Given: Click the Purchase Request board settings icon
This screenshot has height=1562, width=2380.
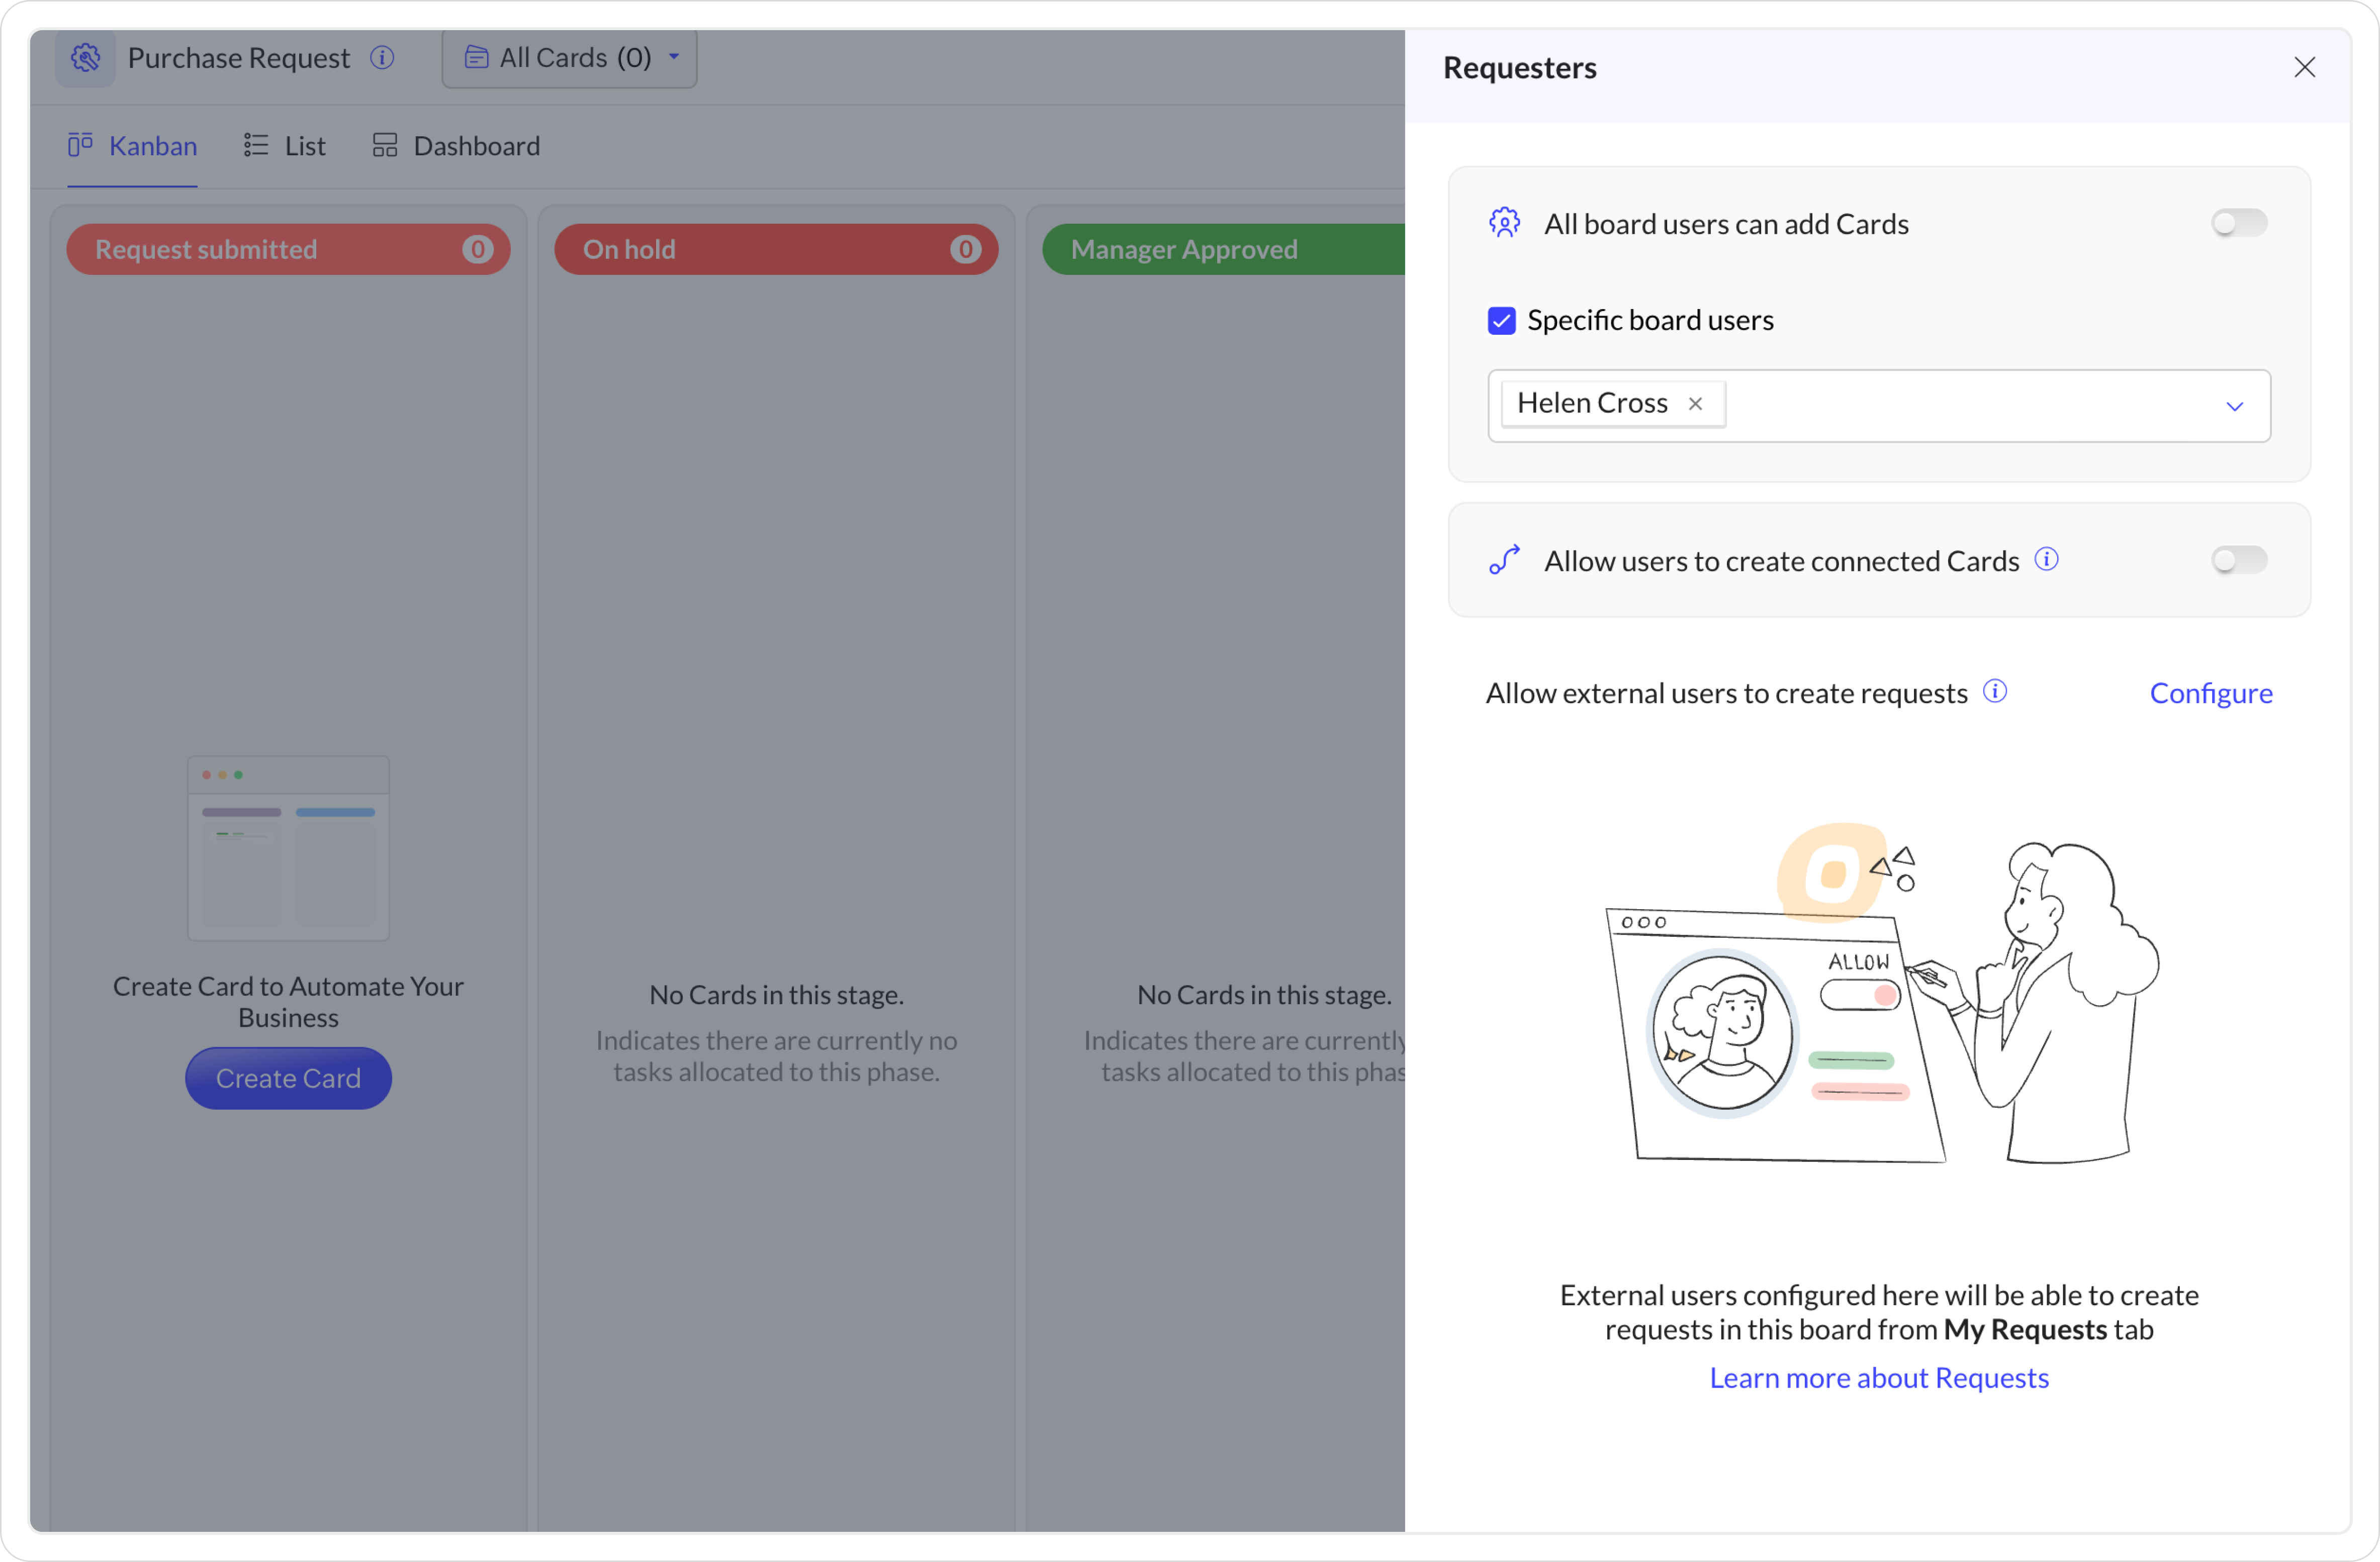Looking at the screenshot, I should click(x=85, y=58).
